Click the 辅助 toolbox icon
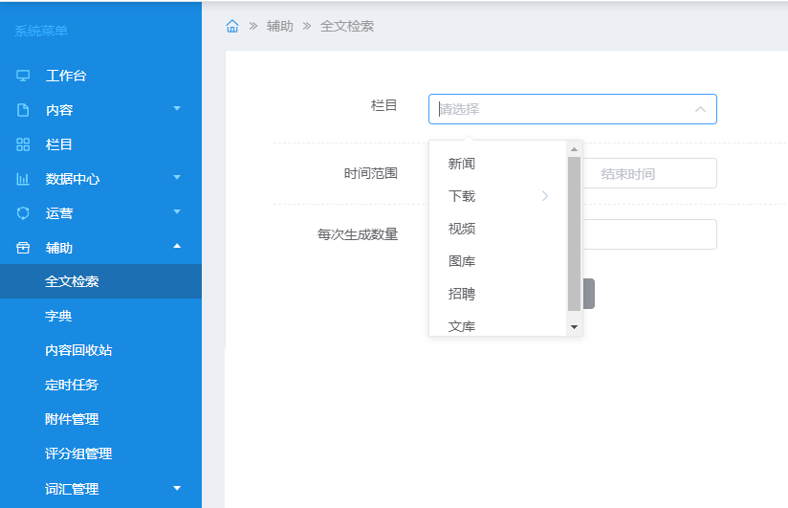788x508 pixels. pos(23,248)
